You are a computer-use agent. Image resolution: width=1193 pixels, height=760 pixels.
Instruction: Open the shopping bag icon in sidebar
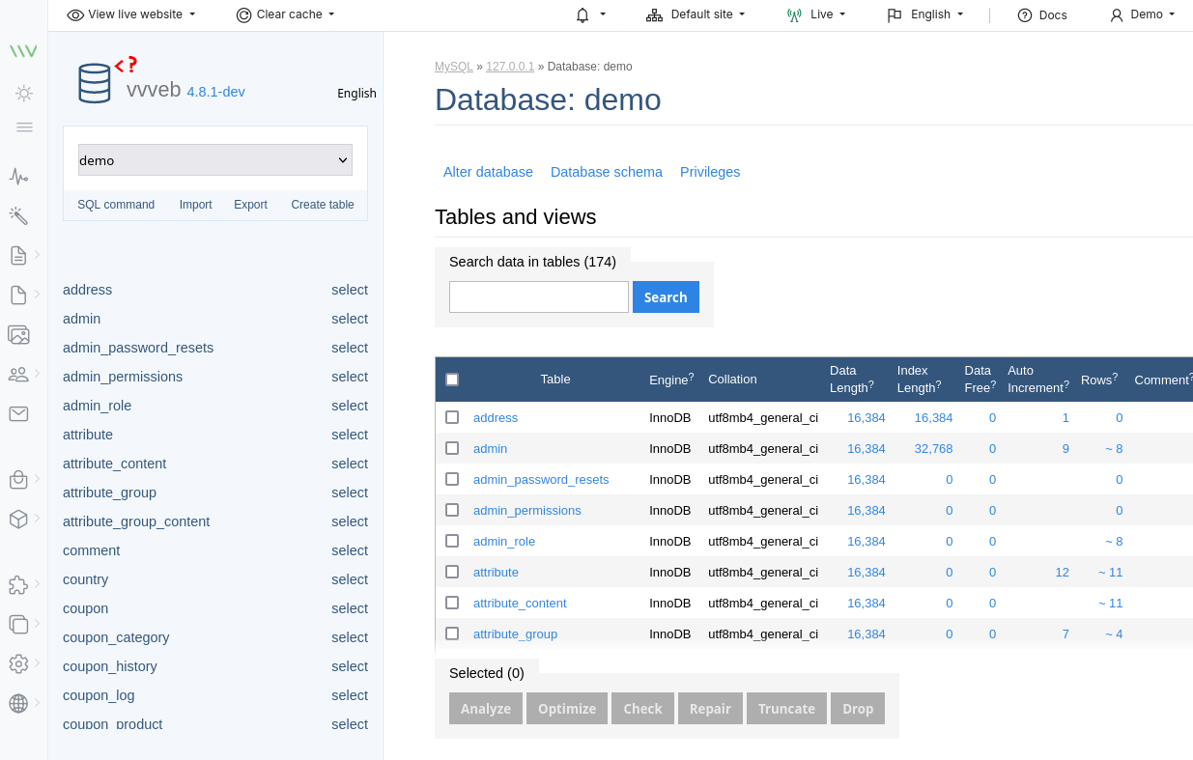(x=18, y=479)
